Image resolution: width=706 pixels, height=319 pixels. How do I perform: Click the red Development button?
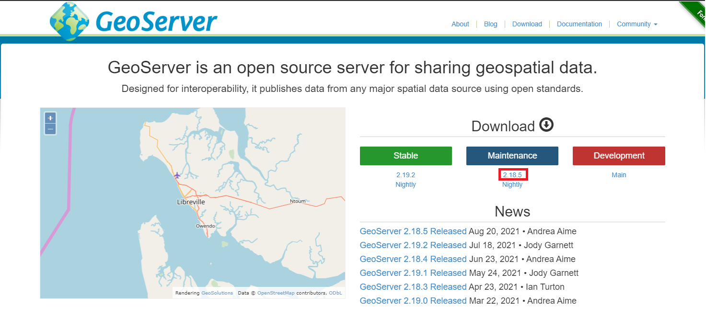click(x=619, y=156)
